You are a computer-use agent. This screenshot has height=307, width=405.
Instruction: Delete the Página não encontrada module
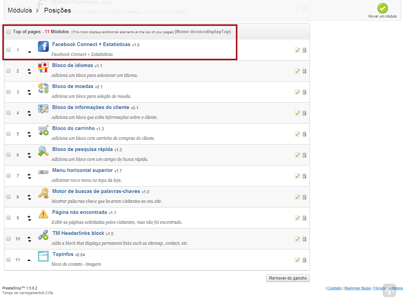tap(304, 218)
